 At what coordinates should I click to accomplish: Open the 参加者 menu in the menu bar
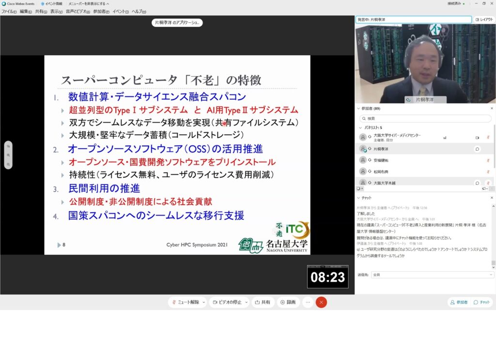coord(101,11)
